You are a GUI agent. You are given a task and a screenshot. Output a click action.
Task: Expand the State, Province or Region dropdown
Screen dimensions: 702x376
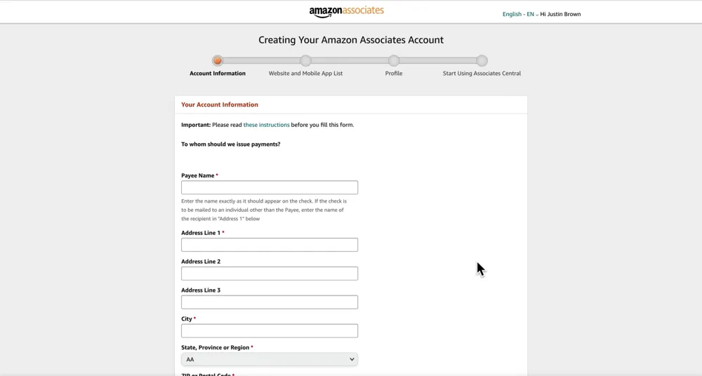click(270, 359)
